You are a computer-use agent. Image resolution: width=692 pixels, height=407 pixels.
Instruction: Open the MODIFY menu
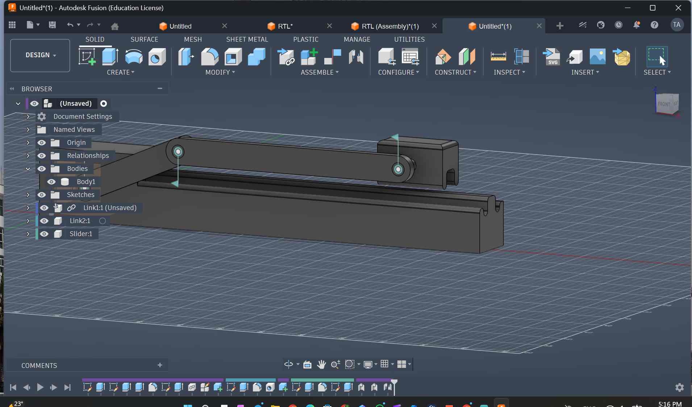click(x=220, y=72)
